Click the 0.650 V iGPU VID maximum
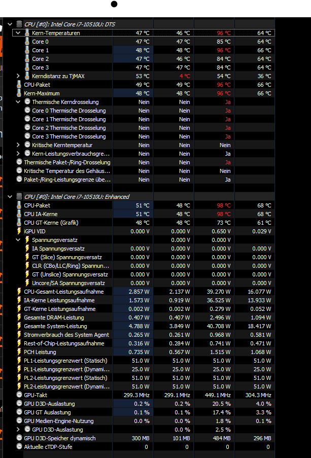Image resolution: width=311 pixels, height=458 pixels. [221, 231]
